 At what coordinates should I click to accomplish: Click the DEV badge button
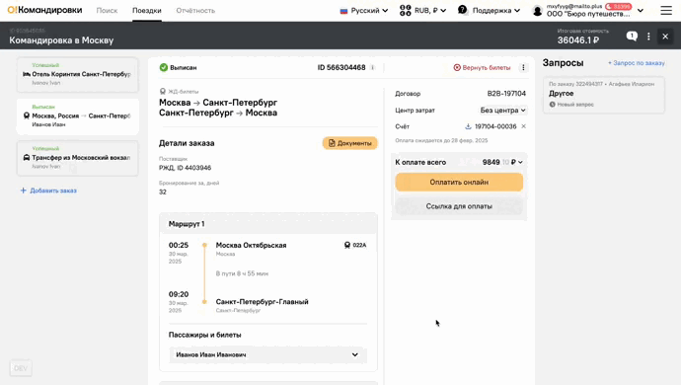pos(21,368)
